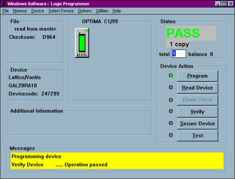
Task: Click the indicator light beside Verify
Action: point(171,111)
